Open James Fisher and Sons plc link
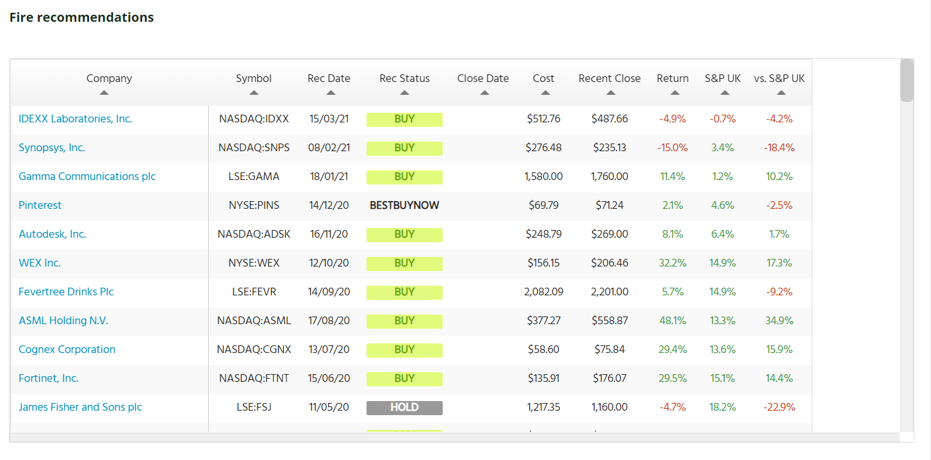Viewport: 931px width, 460px height. [x=80, y=407]
